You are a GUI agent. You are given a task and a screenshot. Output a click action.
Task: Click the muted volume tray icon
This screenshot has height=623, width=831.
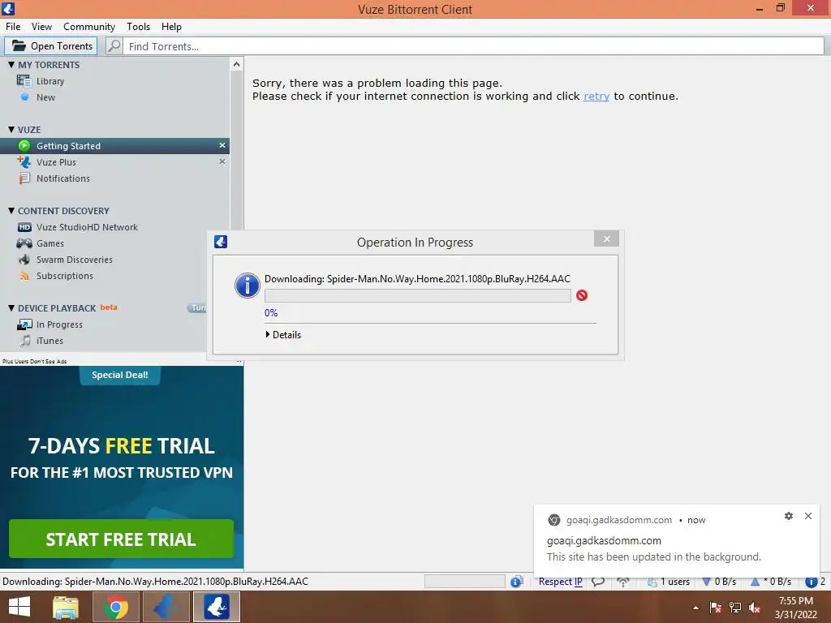tap(755, 608)
